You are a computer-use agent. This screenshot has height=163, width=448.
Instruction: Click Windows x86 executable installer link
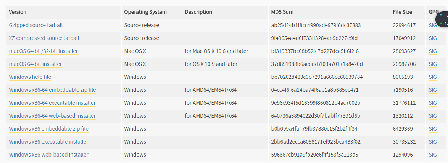point(48,142)
